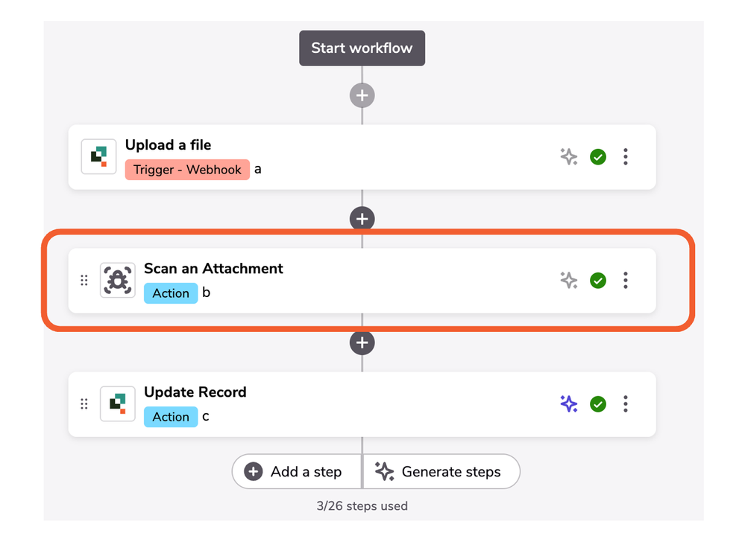Click the bug scanner icon on Scan an Attachment
745x536 pixels.
click(x=118, y=280)
